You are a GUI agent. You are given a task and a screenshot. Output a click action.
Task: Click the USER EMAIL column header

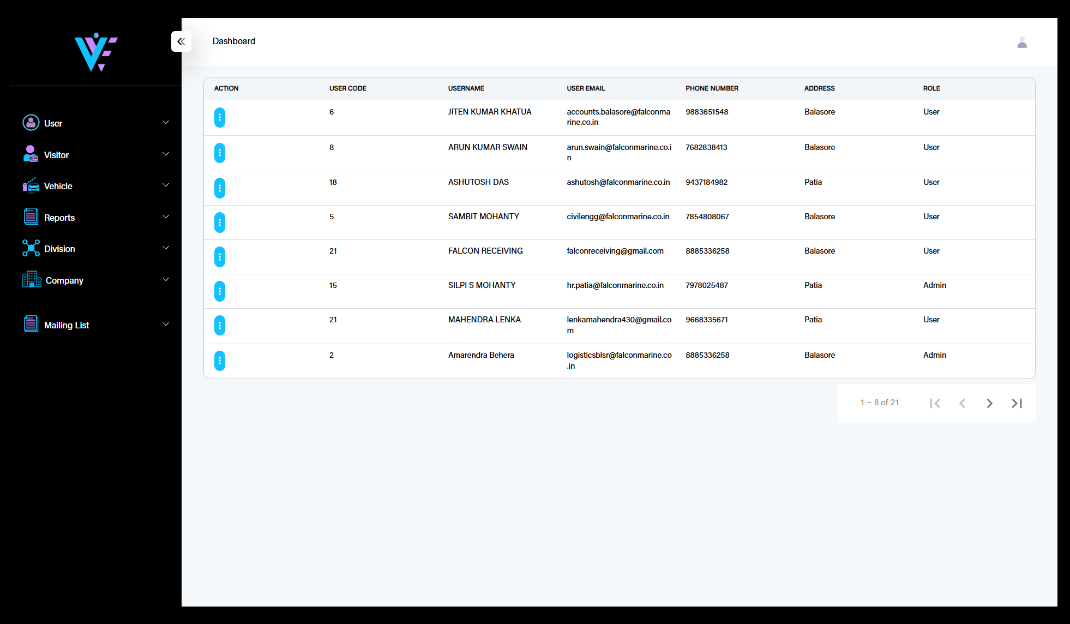tap(586, 88)
